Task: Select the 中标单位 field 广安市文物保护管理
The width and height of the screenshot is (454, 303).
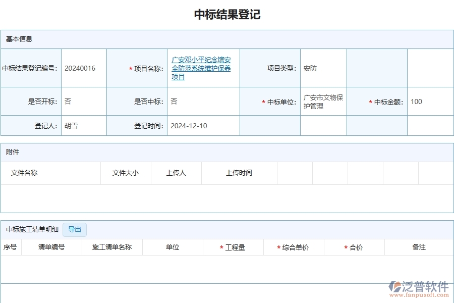Action: coord(323,101)
